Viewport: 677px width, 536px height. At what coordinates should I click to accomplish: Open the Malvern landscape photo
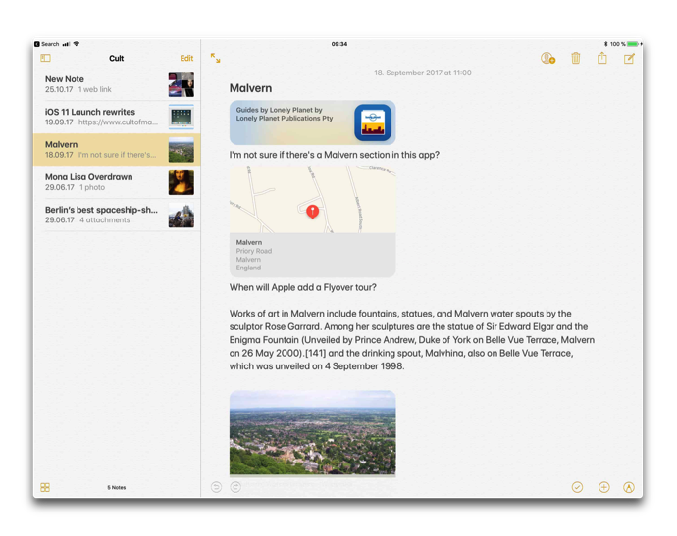[313, 433]
